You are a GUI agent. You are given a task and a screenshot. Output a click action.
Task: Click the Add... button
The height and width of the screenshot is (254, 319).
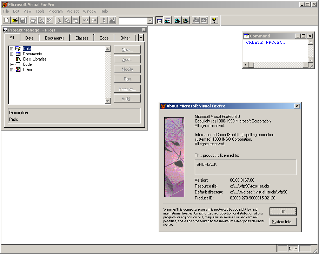pyautogui.click(x=127, y=59)
